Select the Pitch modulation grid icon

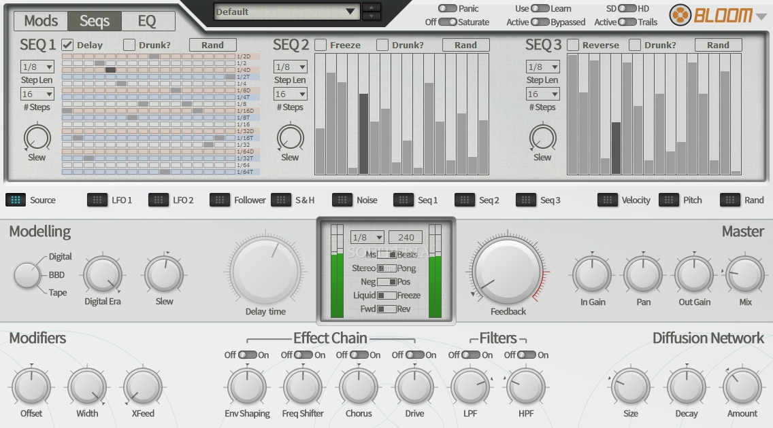click(668, 200)
